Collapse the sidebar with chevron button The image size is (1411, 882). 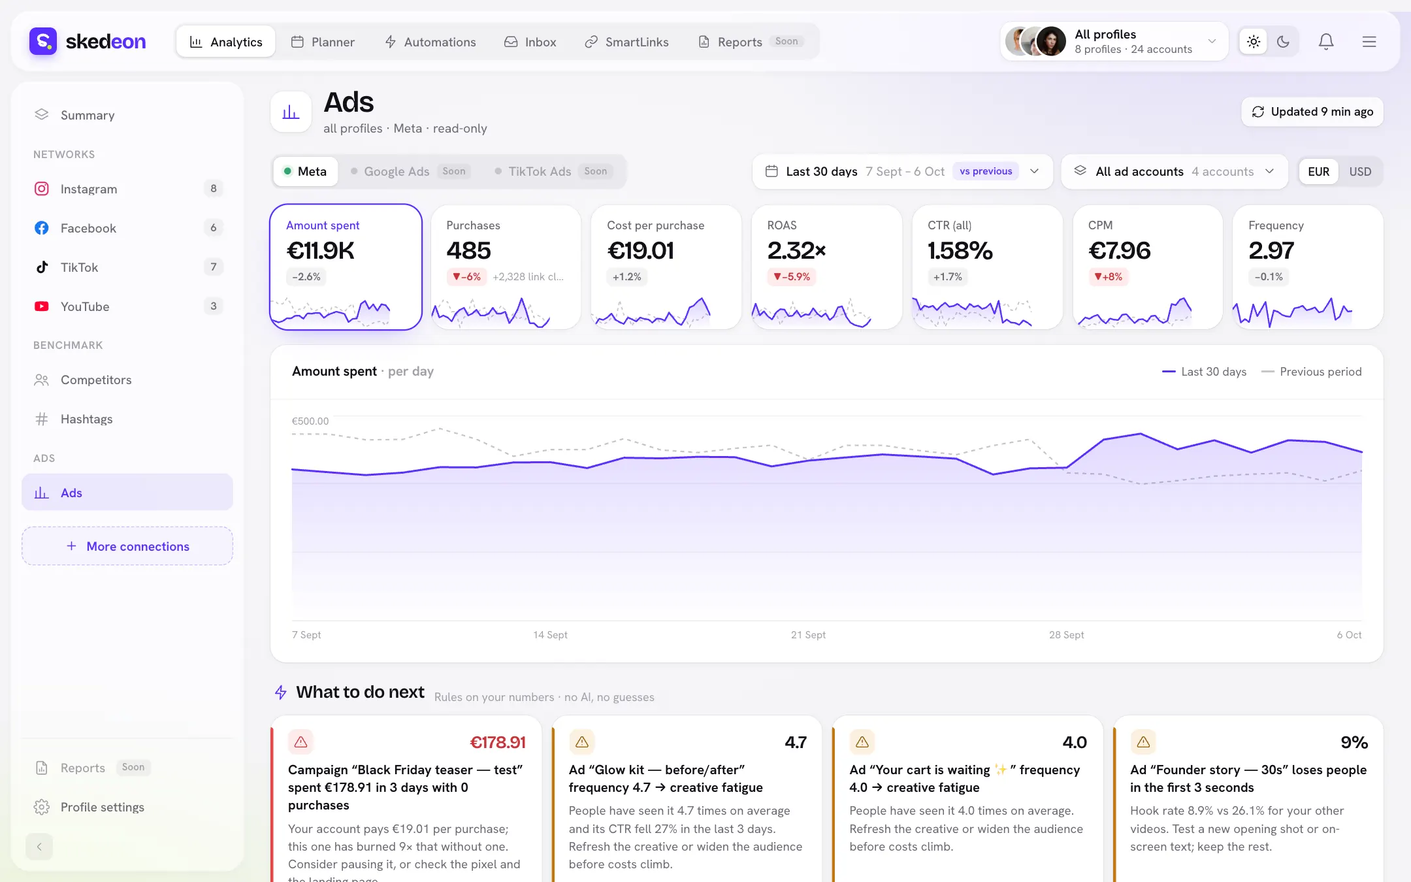pyautogui.click(x=39, y=847)
